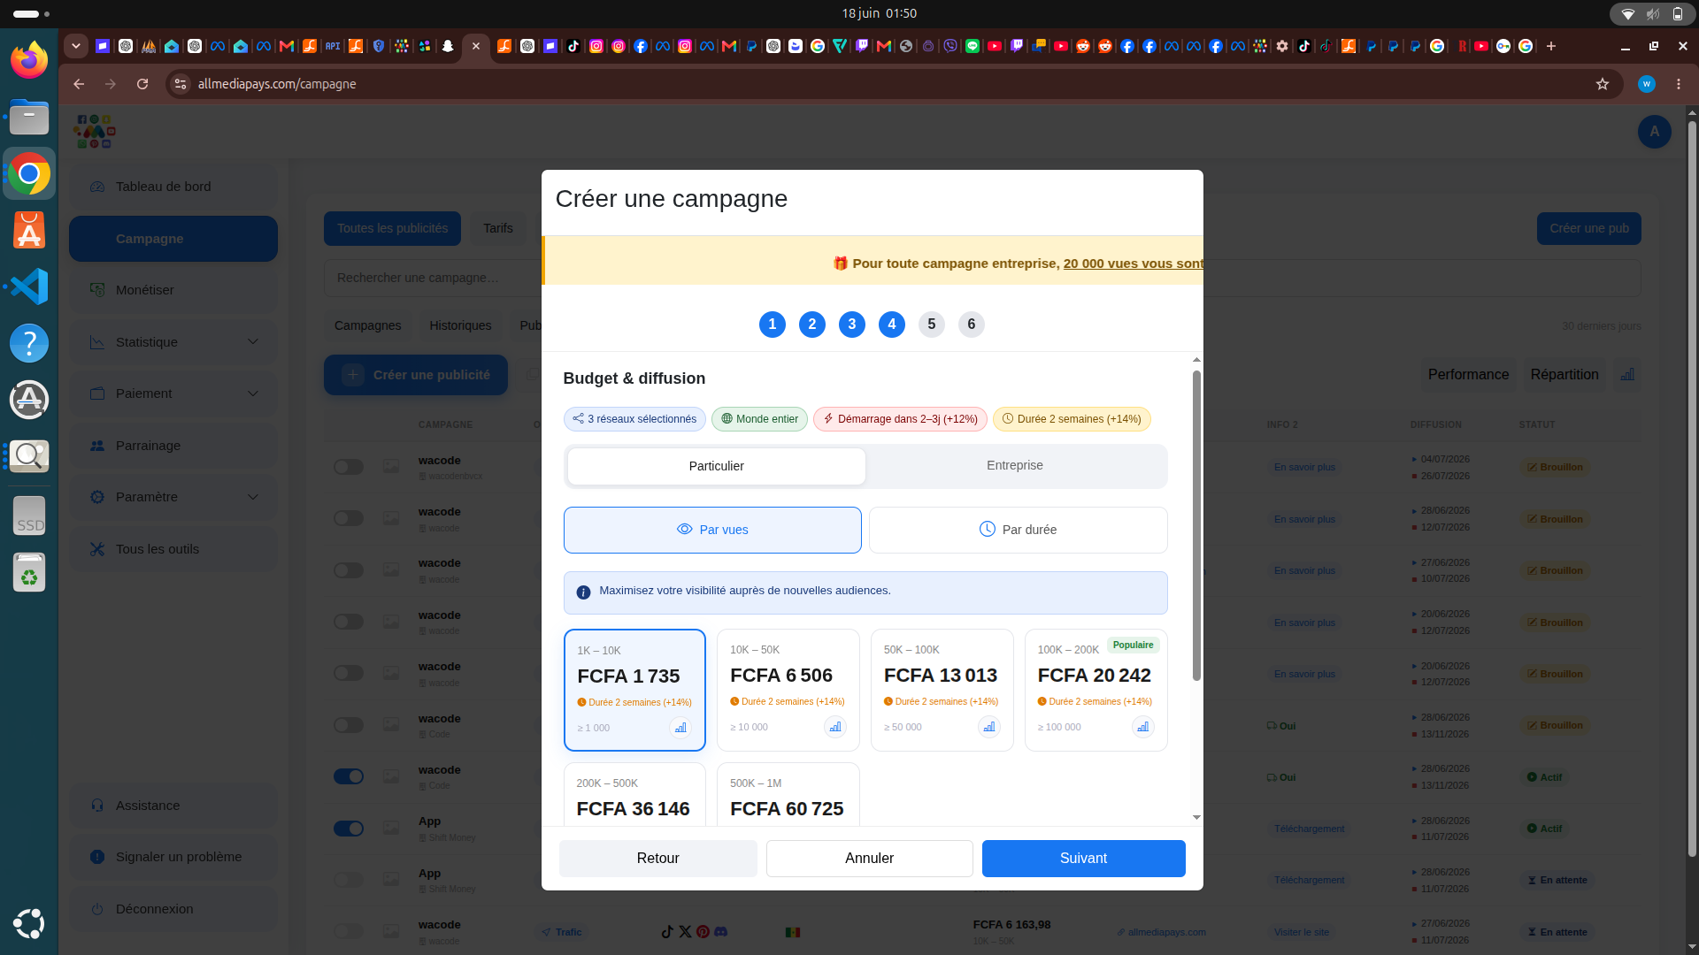The height and width of the screenshot is (955, 1699).
Task: Click the stats icon in the 100K – 200K card
Action: pyautogui.click(x=1142, y=727)
